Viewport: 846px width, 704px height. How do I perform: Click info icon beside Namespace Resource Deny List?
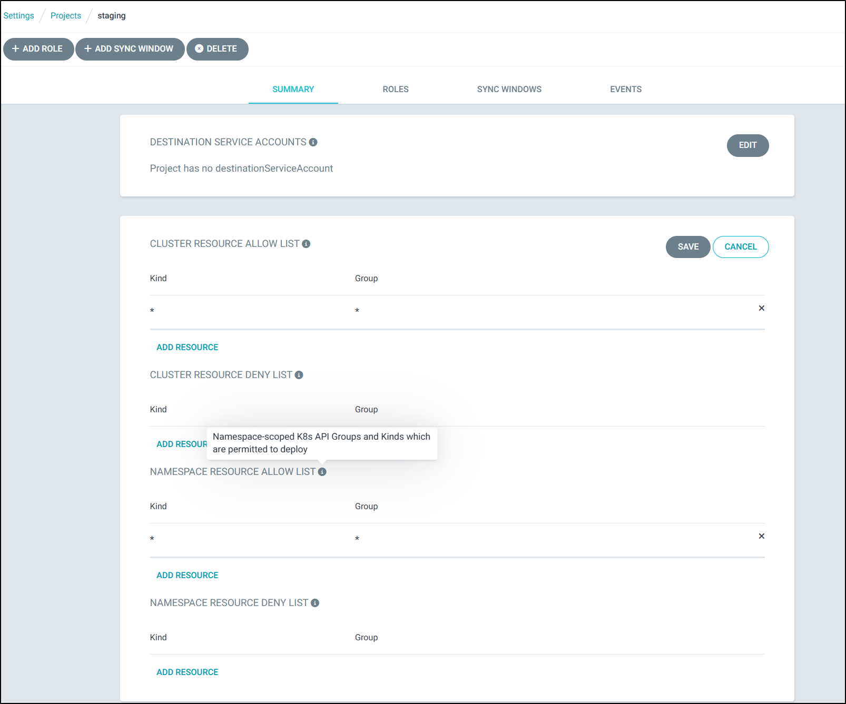(315, 603)
